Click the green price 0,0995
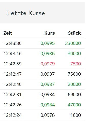 tap(47, 43)
